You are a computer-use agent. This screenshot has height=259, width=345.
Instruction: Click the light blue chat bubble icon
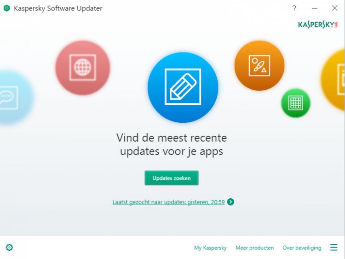[x=13, y=98]
